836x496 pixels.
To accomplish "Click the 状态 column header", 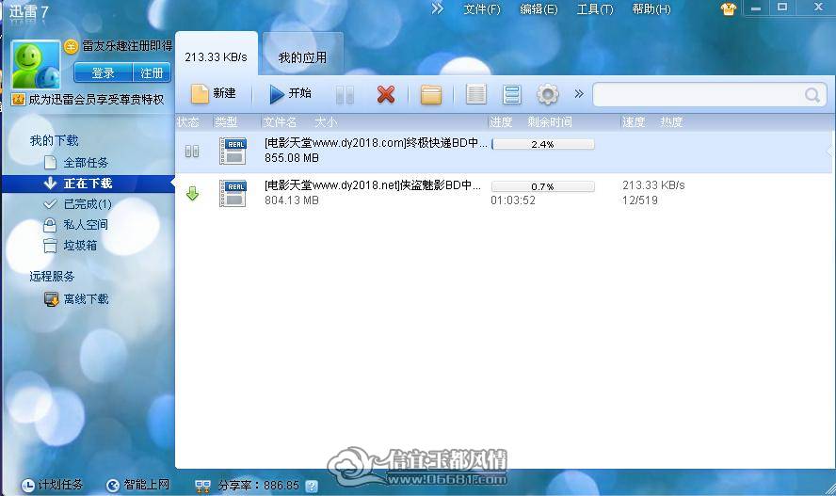I will [x=187, y=122].
